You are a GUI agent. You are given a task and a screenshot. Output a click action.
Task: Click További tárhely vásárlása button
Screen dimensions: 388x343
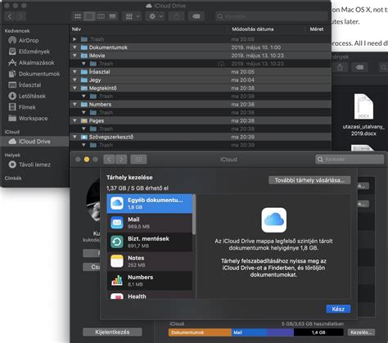309,180
